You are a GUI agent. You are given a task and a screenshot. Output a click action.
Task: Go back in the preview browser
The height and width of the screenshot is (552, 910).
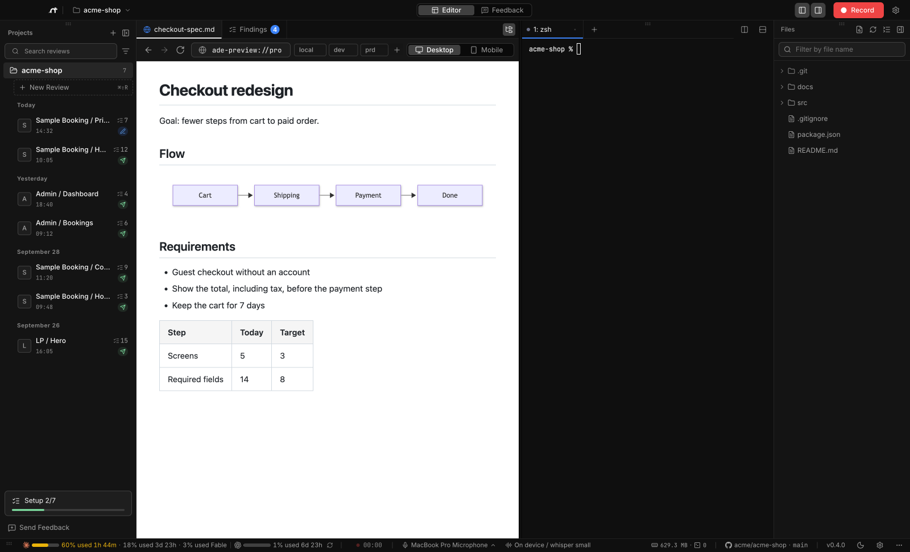(x=148, y=50)
